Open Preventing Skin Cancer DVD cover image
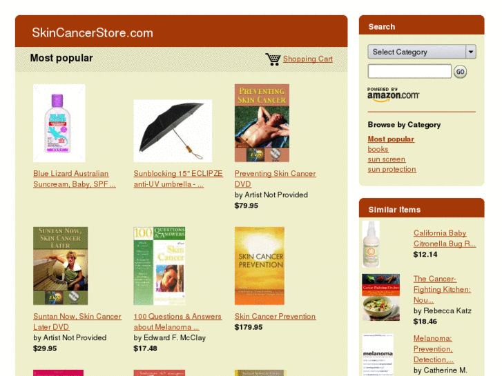Screen dimensions: 502x376 click(262, 123)
